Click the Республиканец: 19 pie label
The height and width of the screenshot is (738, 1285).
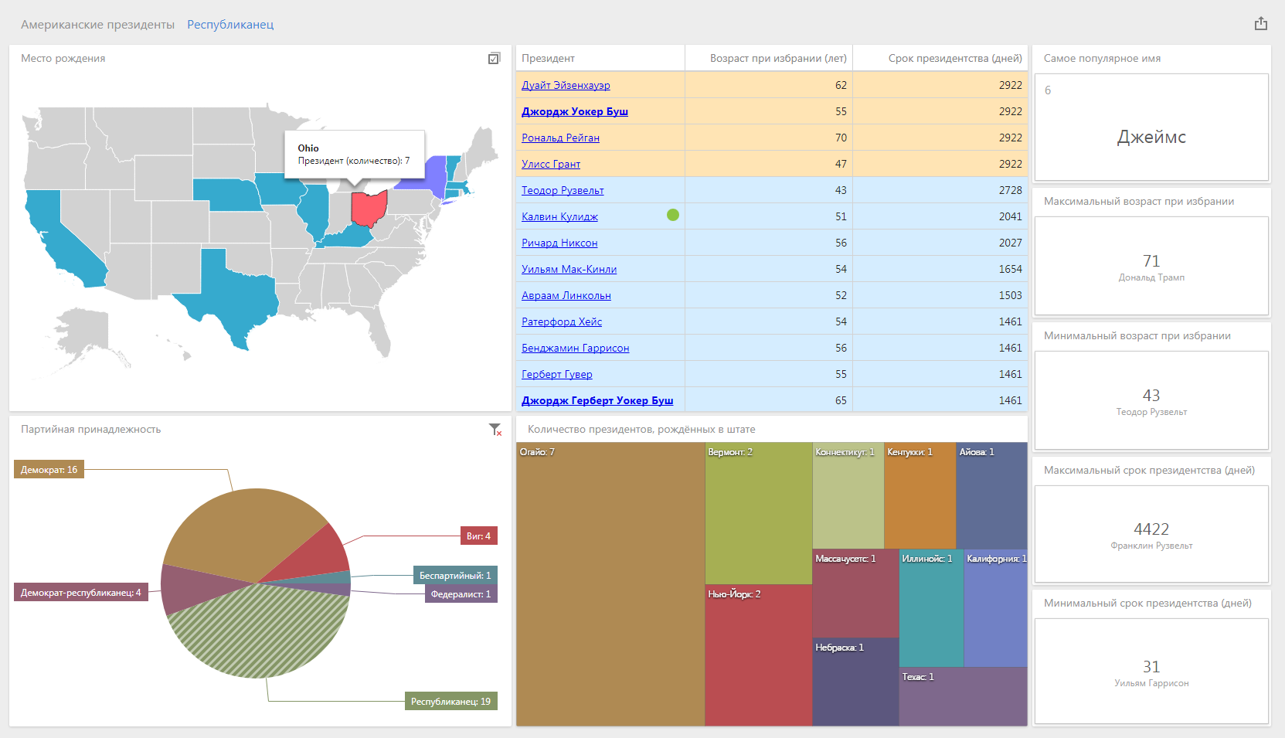tap(450, 702)
